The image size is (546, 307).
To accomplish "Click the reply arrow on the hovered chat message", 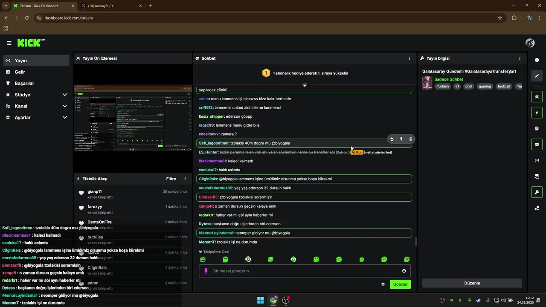I will point(392,139).
